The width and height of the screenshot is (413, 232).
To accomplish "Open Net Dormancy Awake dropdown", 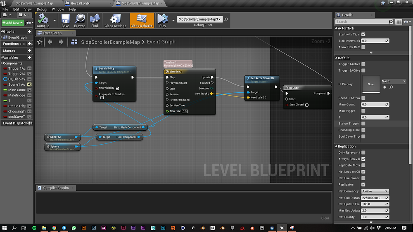I will click(375, 191).
